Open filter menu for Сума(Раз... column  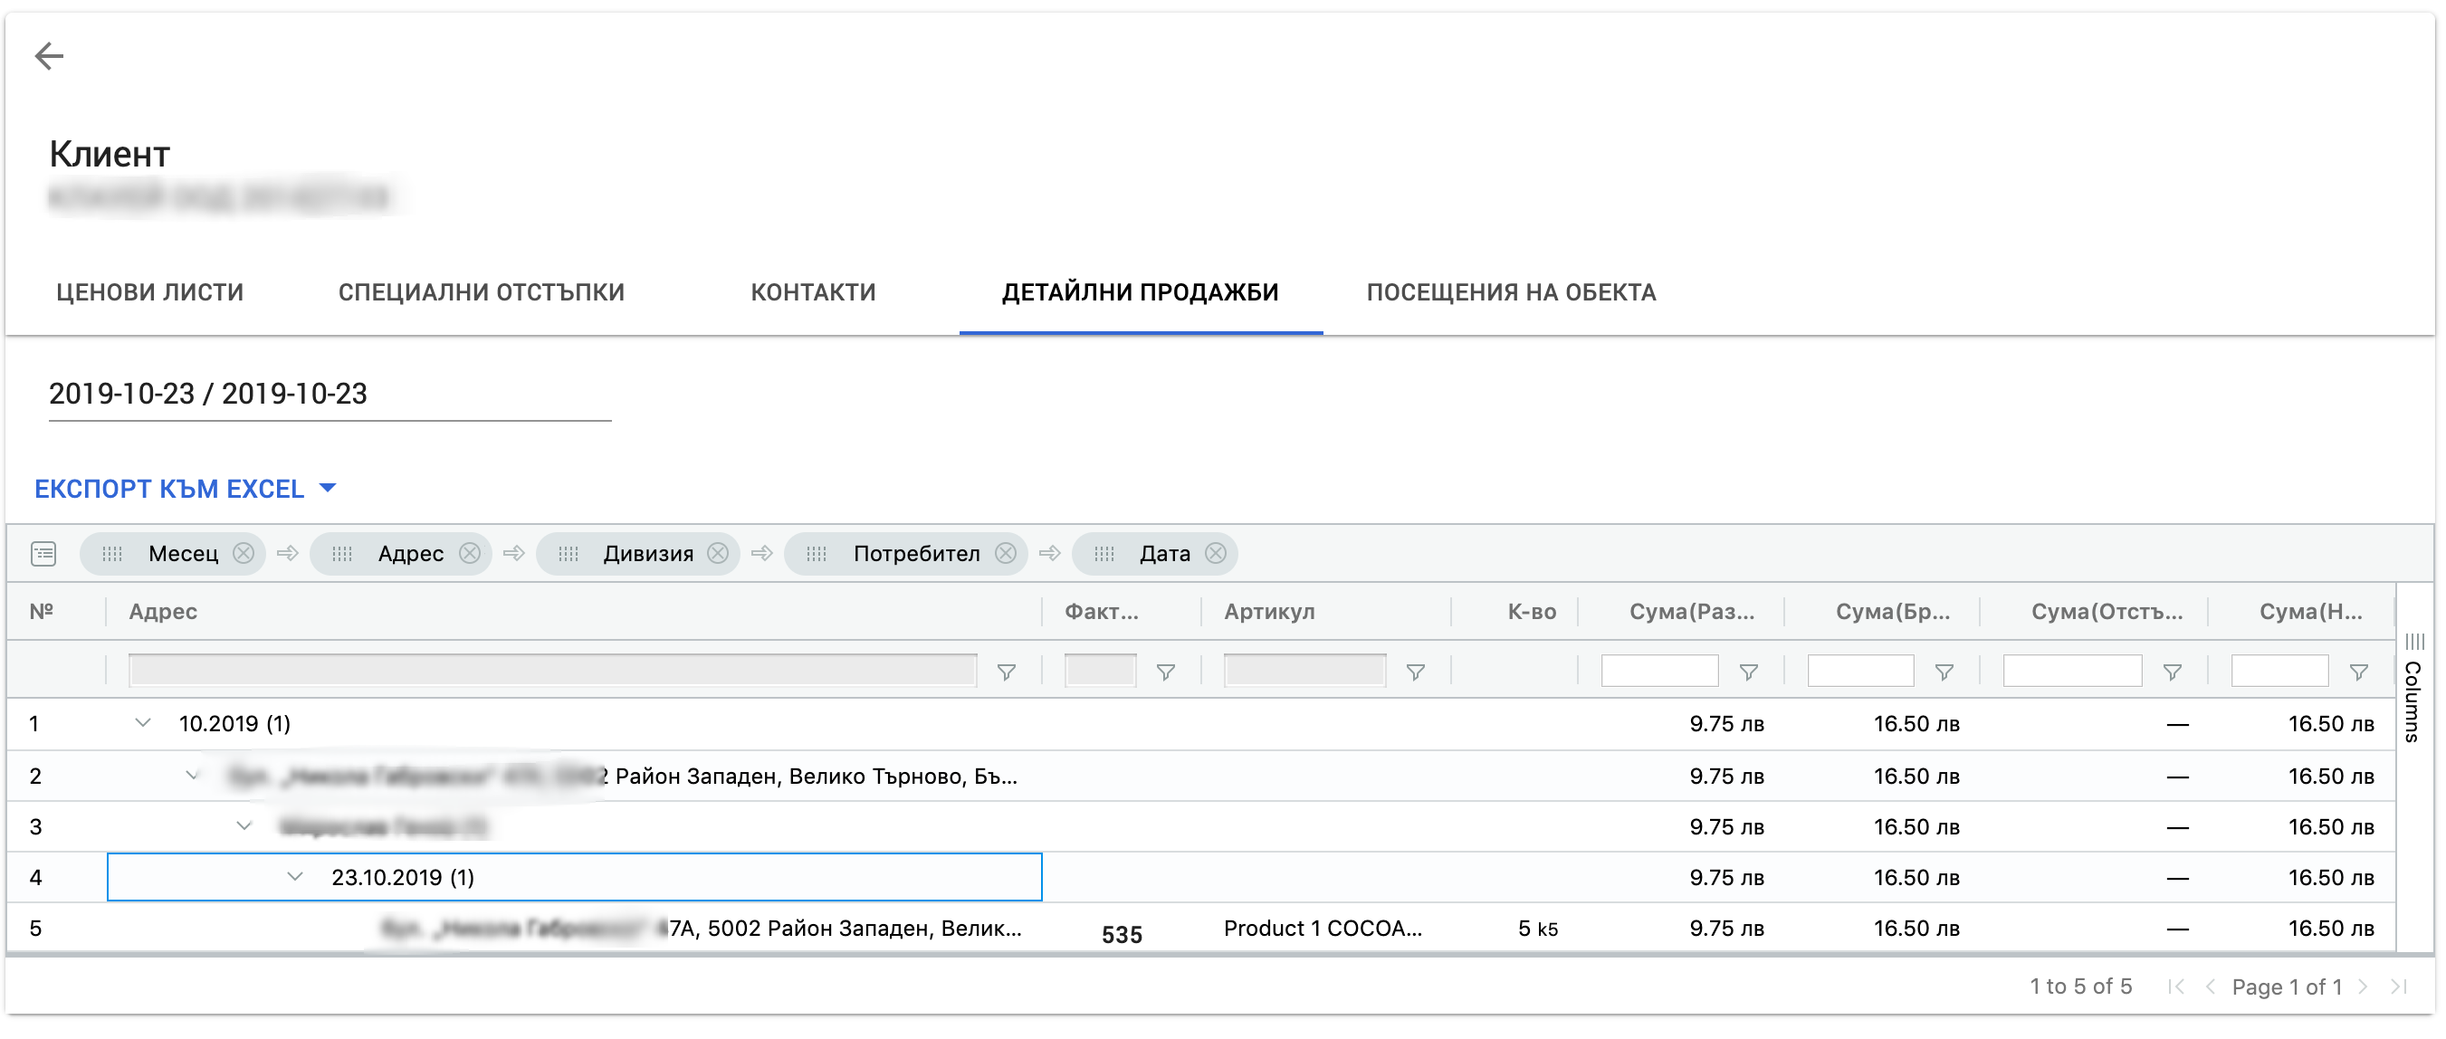[x=1749, y=672]
